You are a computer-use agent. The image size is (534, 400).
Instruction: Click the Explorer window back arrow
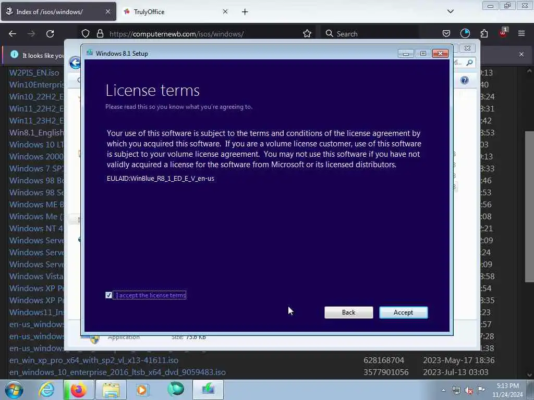[x=75, y=63]
